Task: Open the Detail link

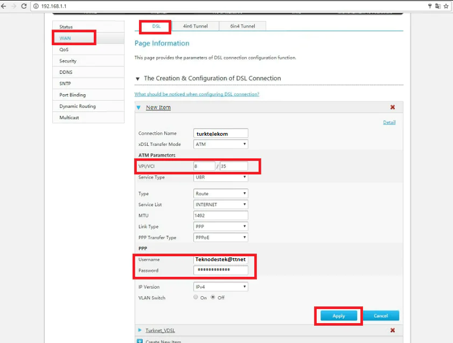Action: coord(389,122)
